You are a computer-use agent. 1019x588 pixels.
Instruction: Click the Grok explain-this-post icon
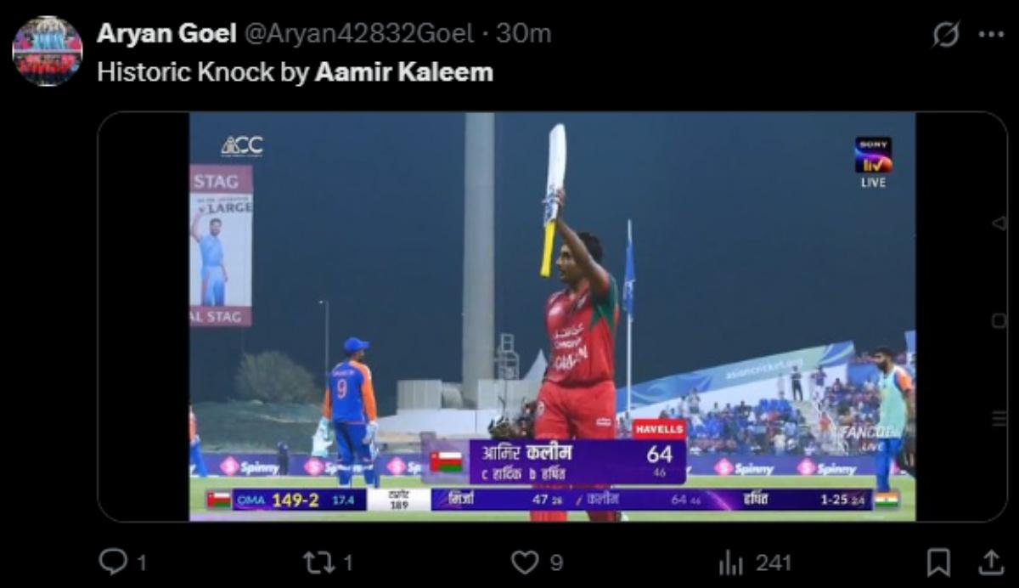[x=945, y=34]
